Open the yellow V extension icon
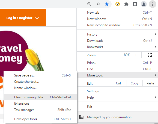This screenshot has width=158, height=124. [x=118, y=4]
